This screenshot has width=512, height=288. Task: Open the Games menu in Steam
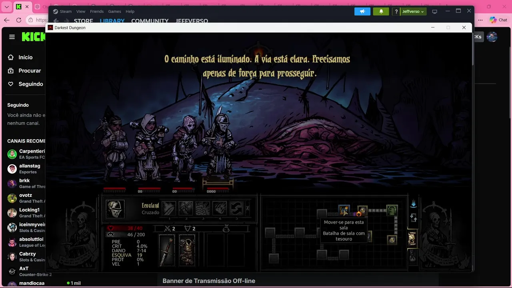click(114, 12)
